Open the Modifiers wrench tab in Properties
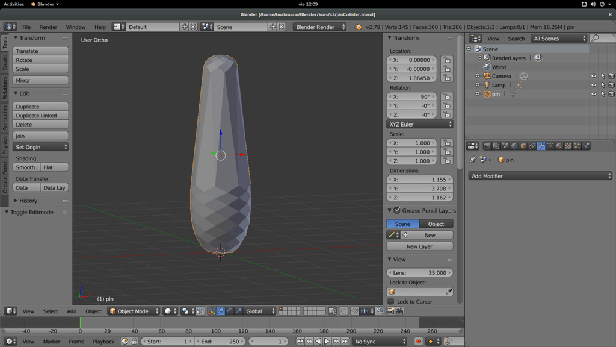Image resolution: width=616 pixels, height=347 pixels. click(x=541, y=146)
